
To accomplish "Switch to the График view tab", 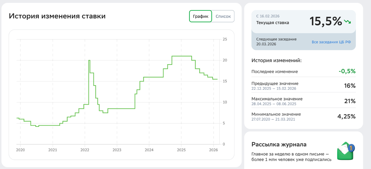I will 200,16.
